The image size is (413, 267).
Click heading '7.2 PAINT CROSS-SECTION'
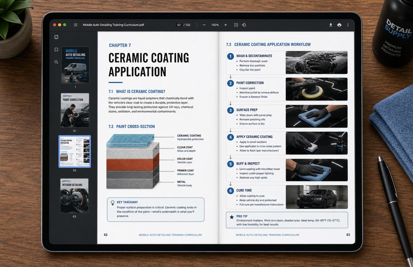coord(131,126)
